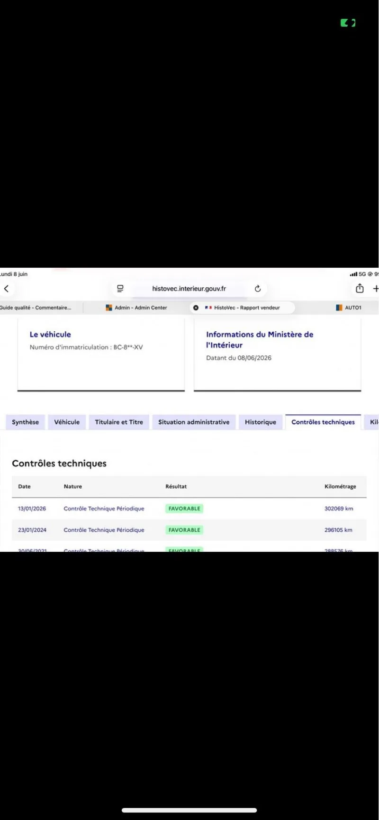Tap the home indicator bar at bottom
The height and width of the screenshot is (820, 379).
coord(189,810)
